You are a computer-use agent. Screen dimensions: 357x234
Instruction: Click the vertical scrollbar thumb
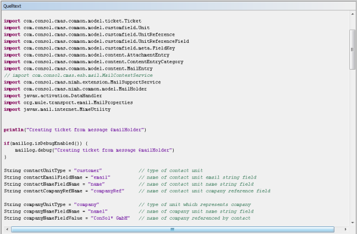coord(352,49)
